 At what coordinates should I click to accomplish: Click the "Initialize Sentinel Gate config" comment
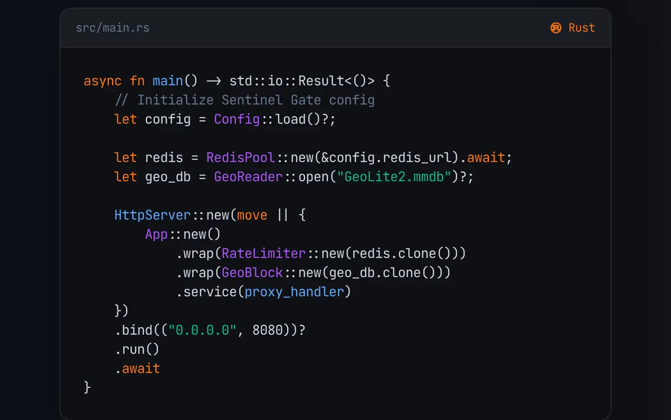(244, 100)
